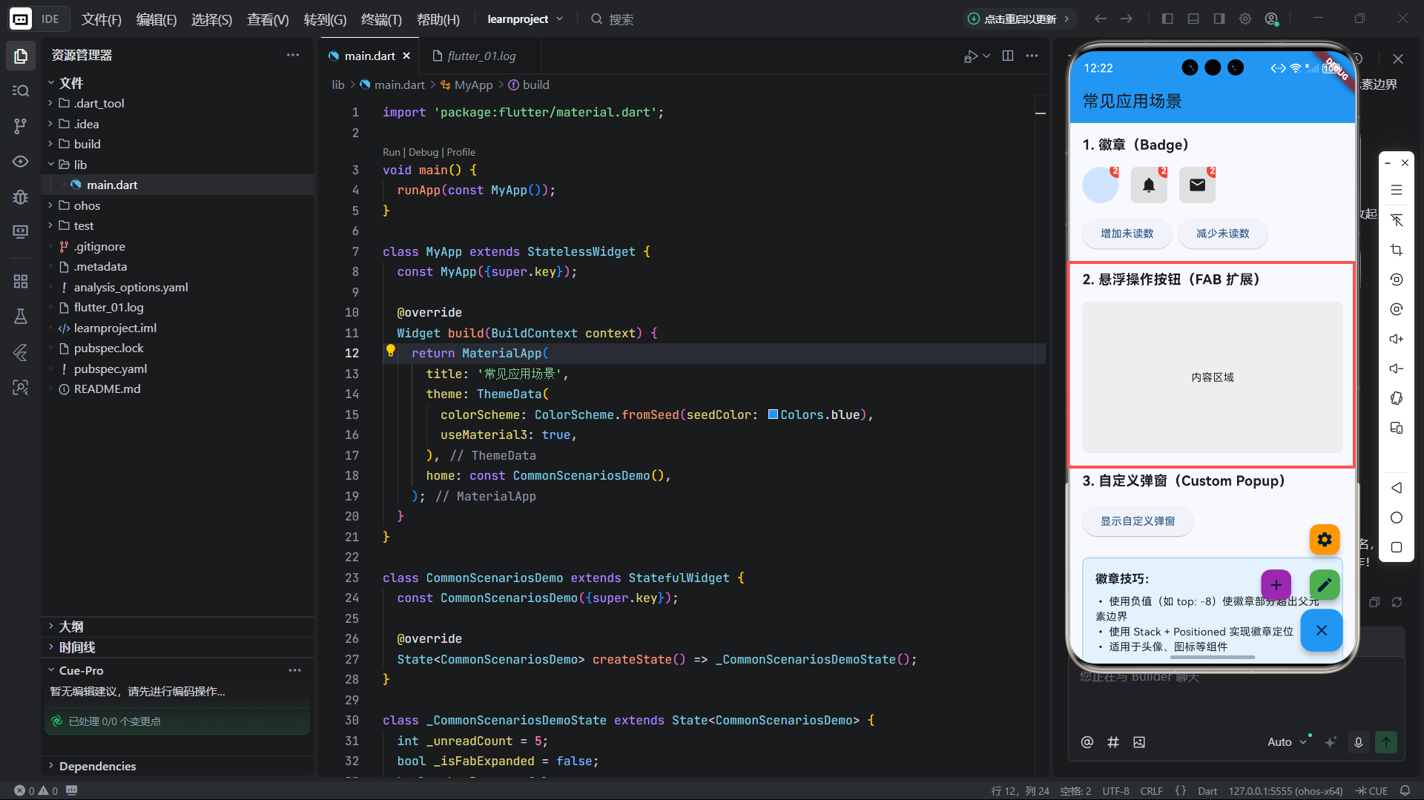This screenshot has width=1424, height=800.
Task: Open the 文件(F) menu
Action: pyautogui.click(x=101, y=19)
